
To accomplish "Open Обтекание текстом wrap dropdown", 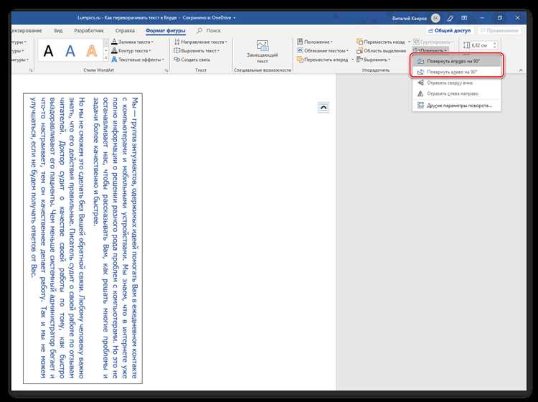I will (323, 50).
